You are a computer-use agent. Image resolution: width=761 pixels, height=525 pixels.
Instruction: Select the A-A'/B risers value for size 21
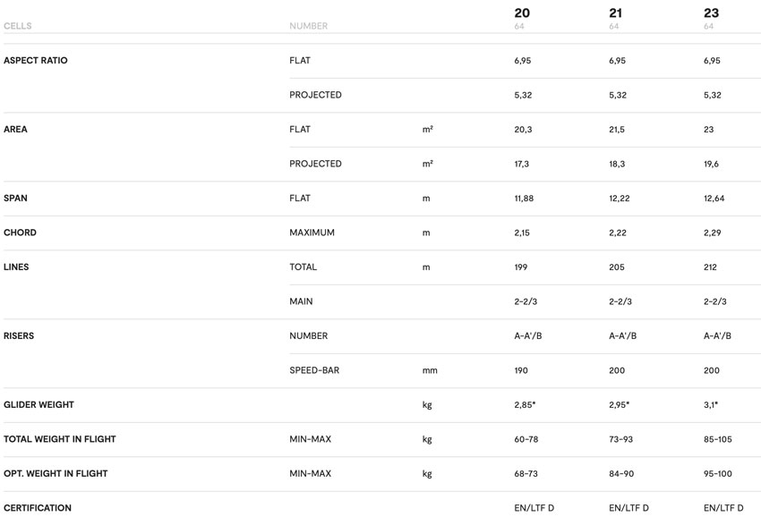tap(622, 336)
